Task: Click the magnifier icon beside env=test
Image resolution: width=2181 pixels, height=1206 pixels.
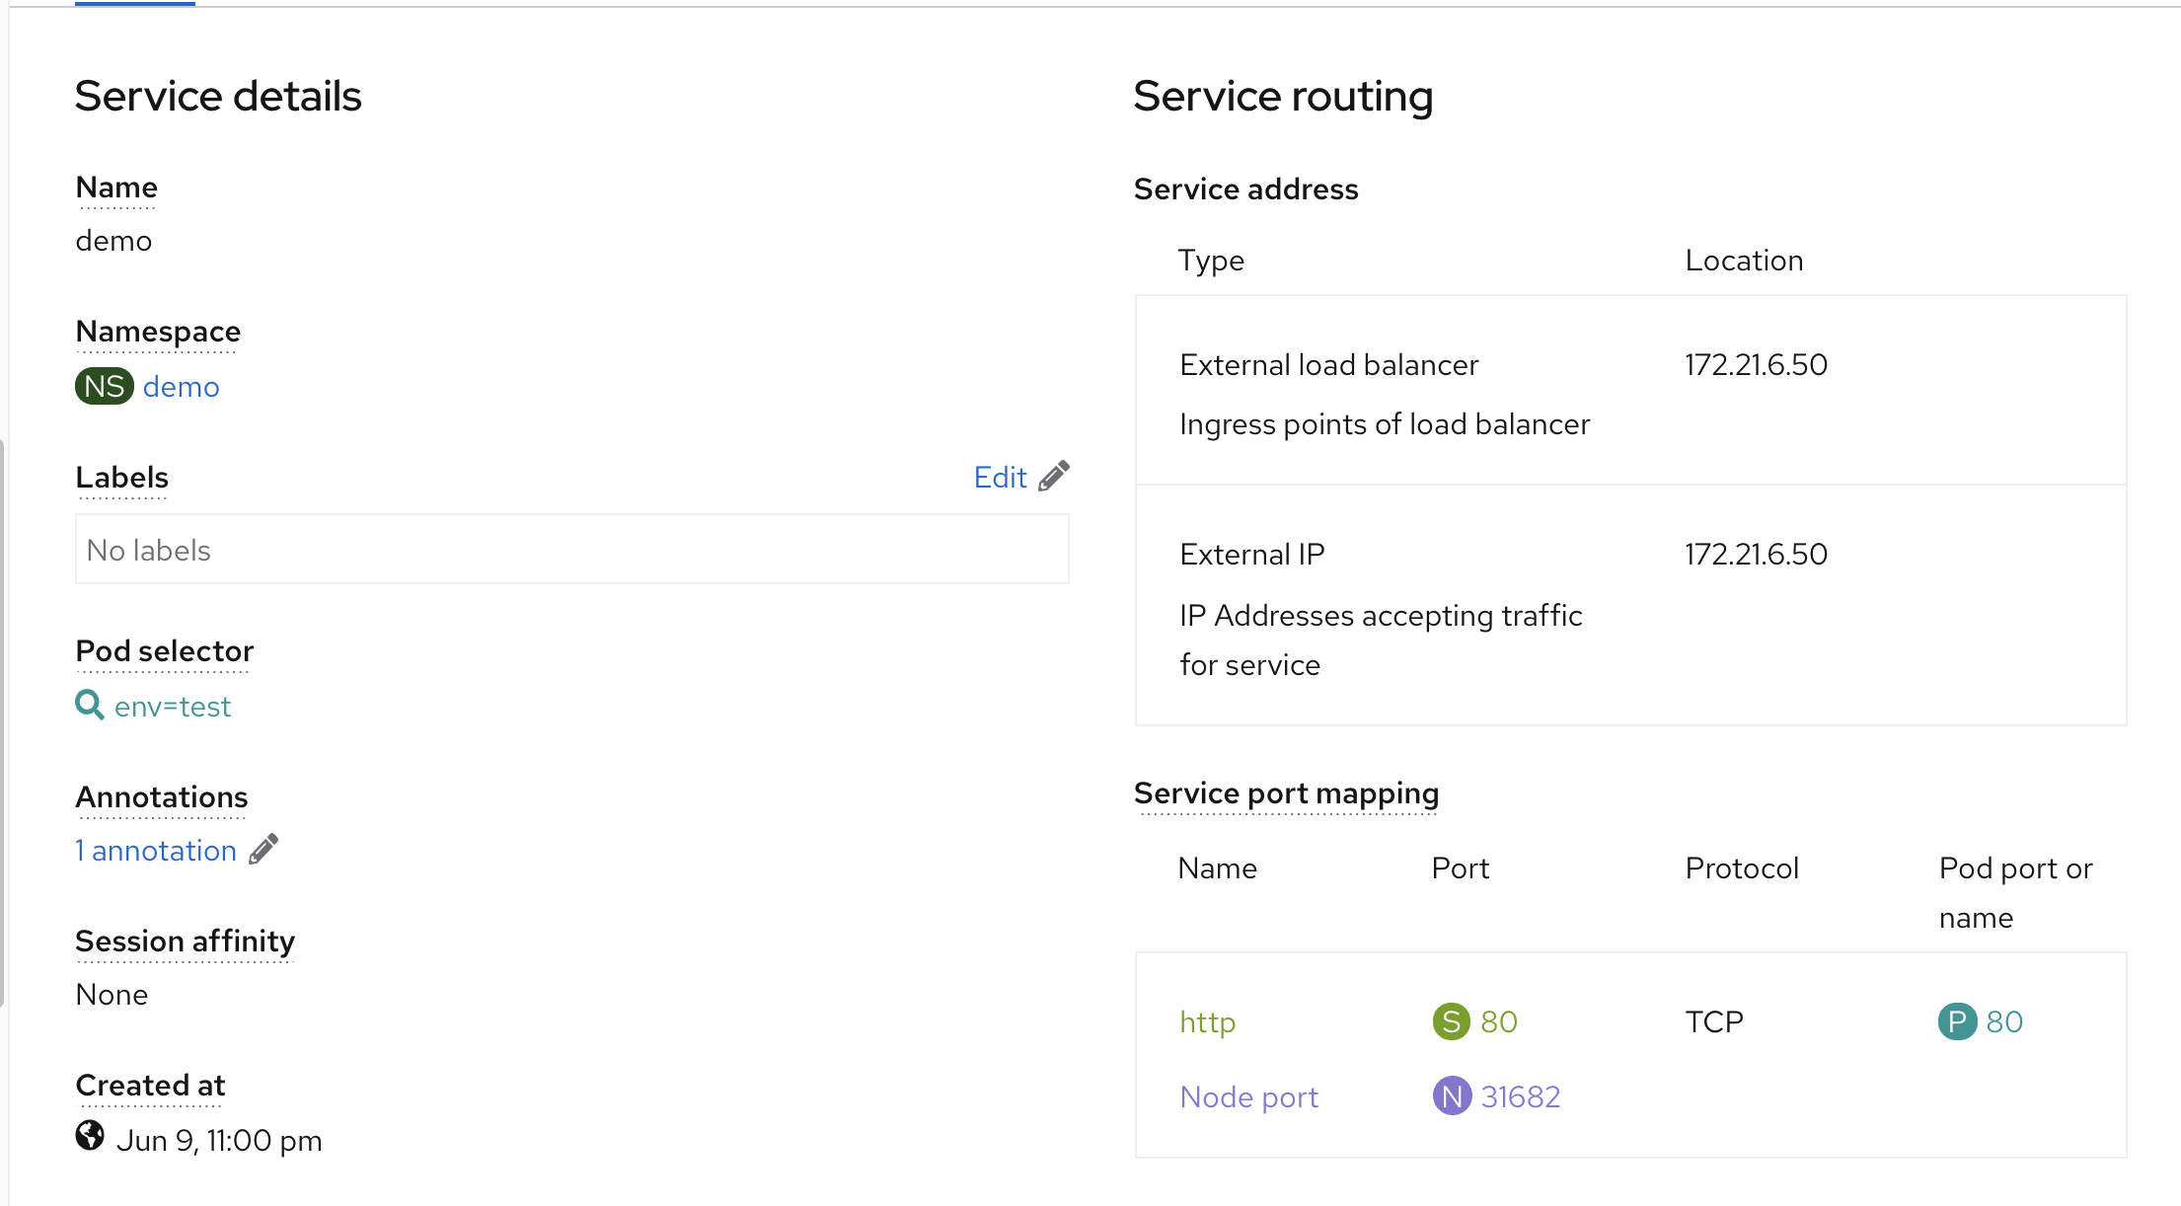Action: coord(89,705)
